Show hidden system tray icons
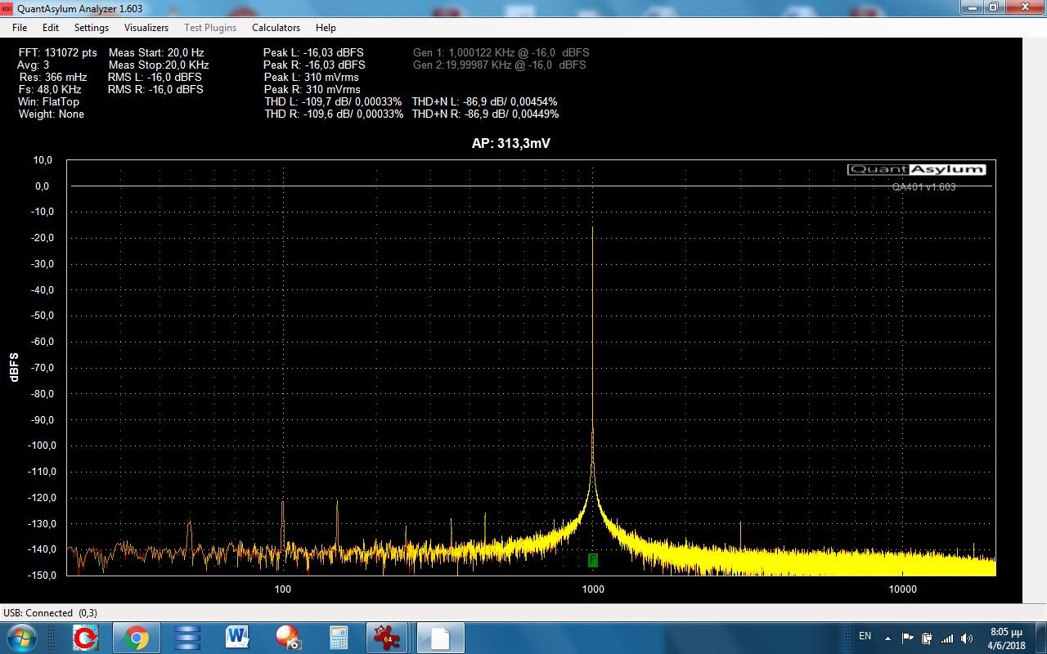Viewport: 1047px width, 654px height. [x=887, y=638]
